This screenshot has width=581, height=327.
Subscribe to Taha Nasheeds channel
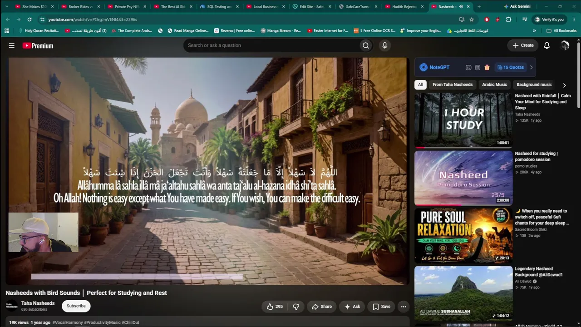76,306
